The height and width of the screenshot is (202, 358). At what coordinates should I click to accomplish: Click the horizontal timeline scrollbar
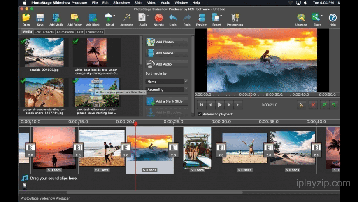tap(154, 193)
